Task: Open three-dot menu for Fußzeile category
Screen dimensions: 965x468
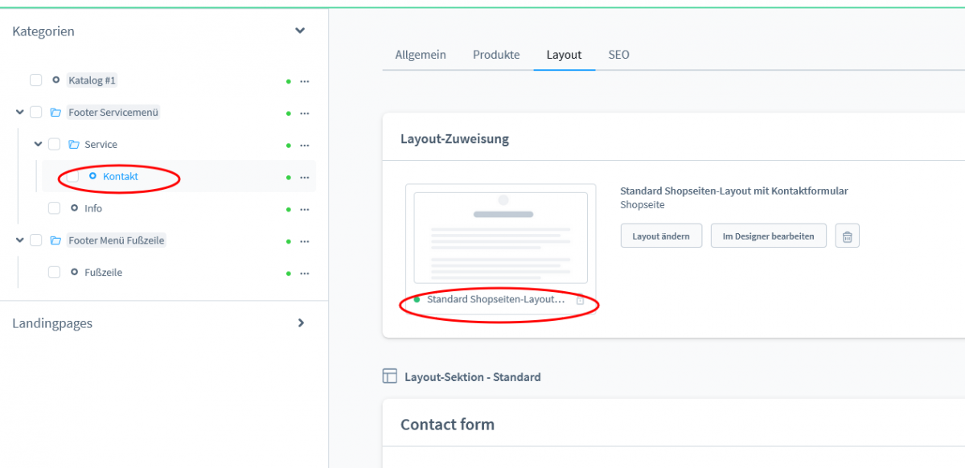Action: coord(304,273)
